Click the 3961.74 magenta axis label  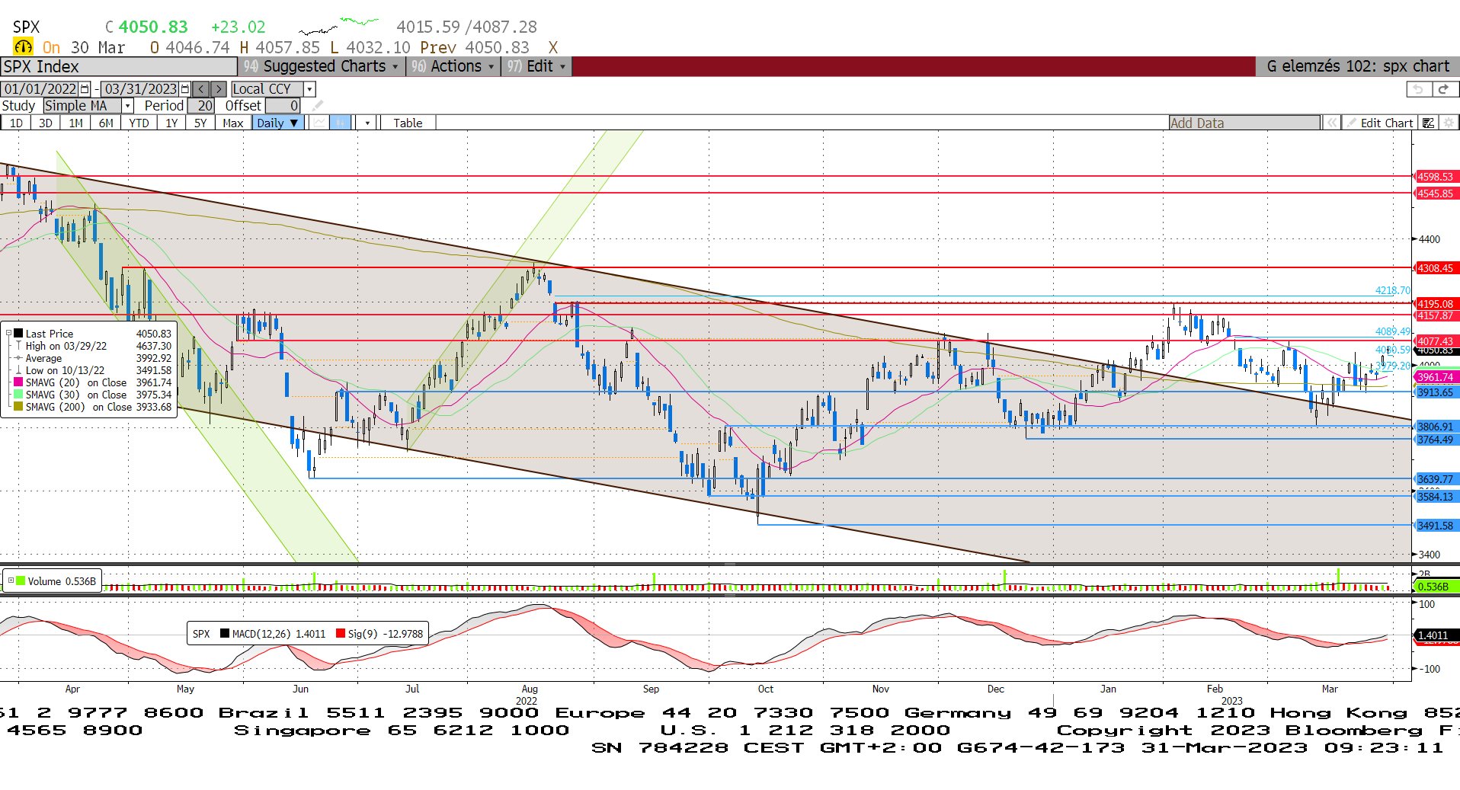coord(1436,377)
